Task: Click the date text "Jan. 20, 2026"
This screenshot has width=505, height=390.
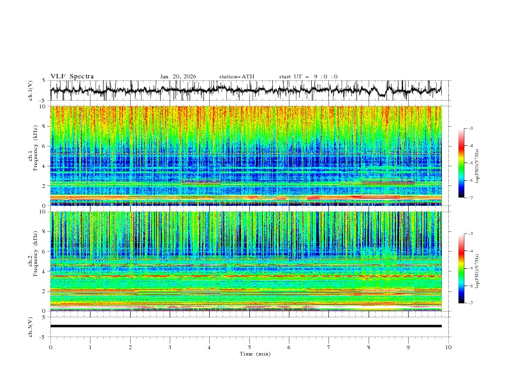Action: [x=178, y=76]
